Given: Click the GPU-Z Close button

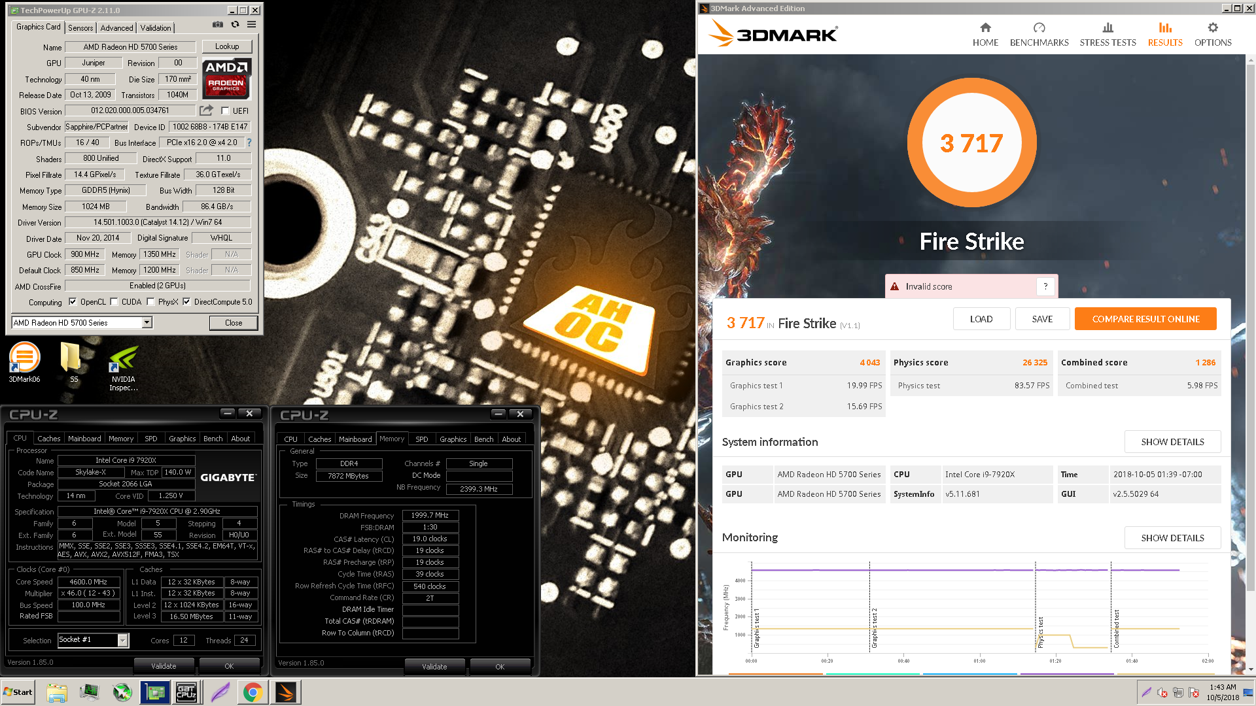Looking at the screenshot, I should click(234, 323).
